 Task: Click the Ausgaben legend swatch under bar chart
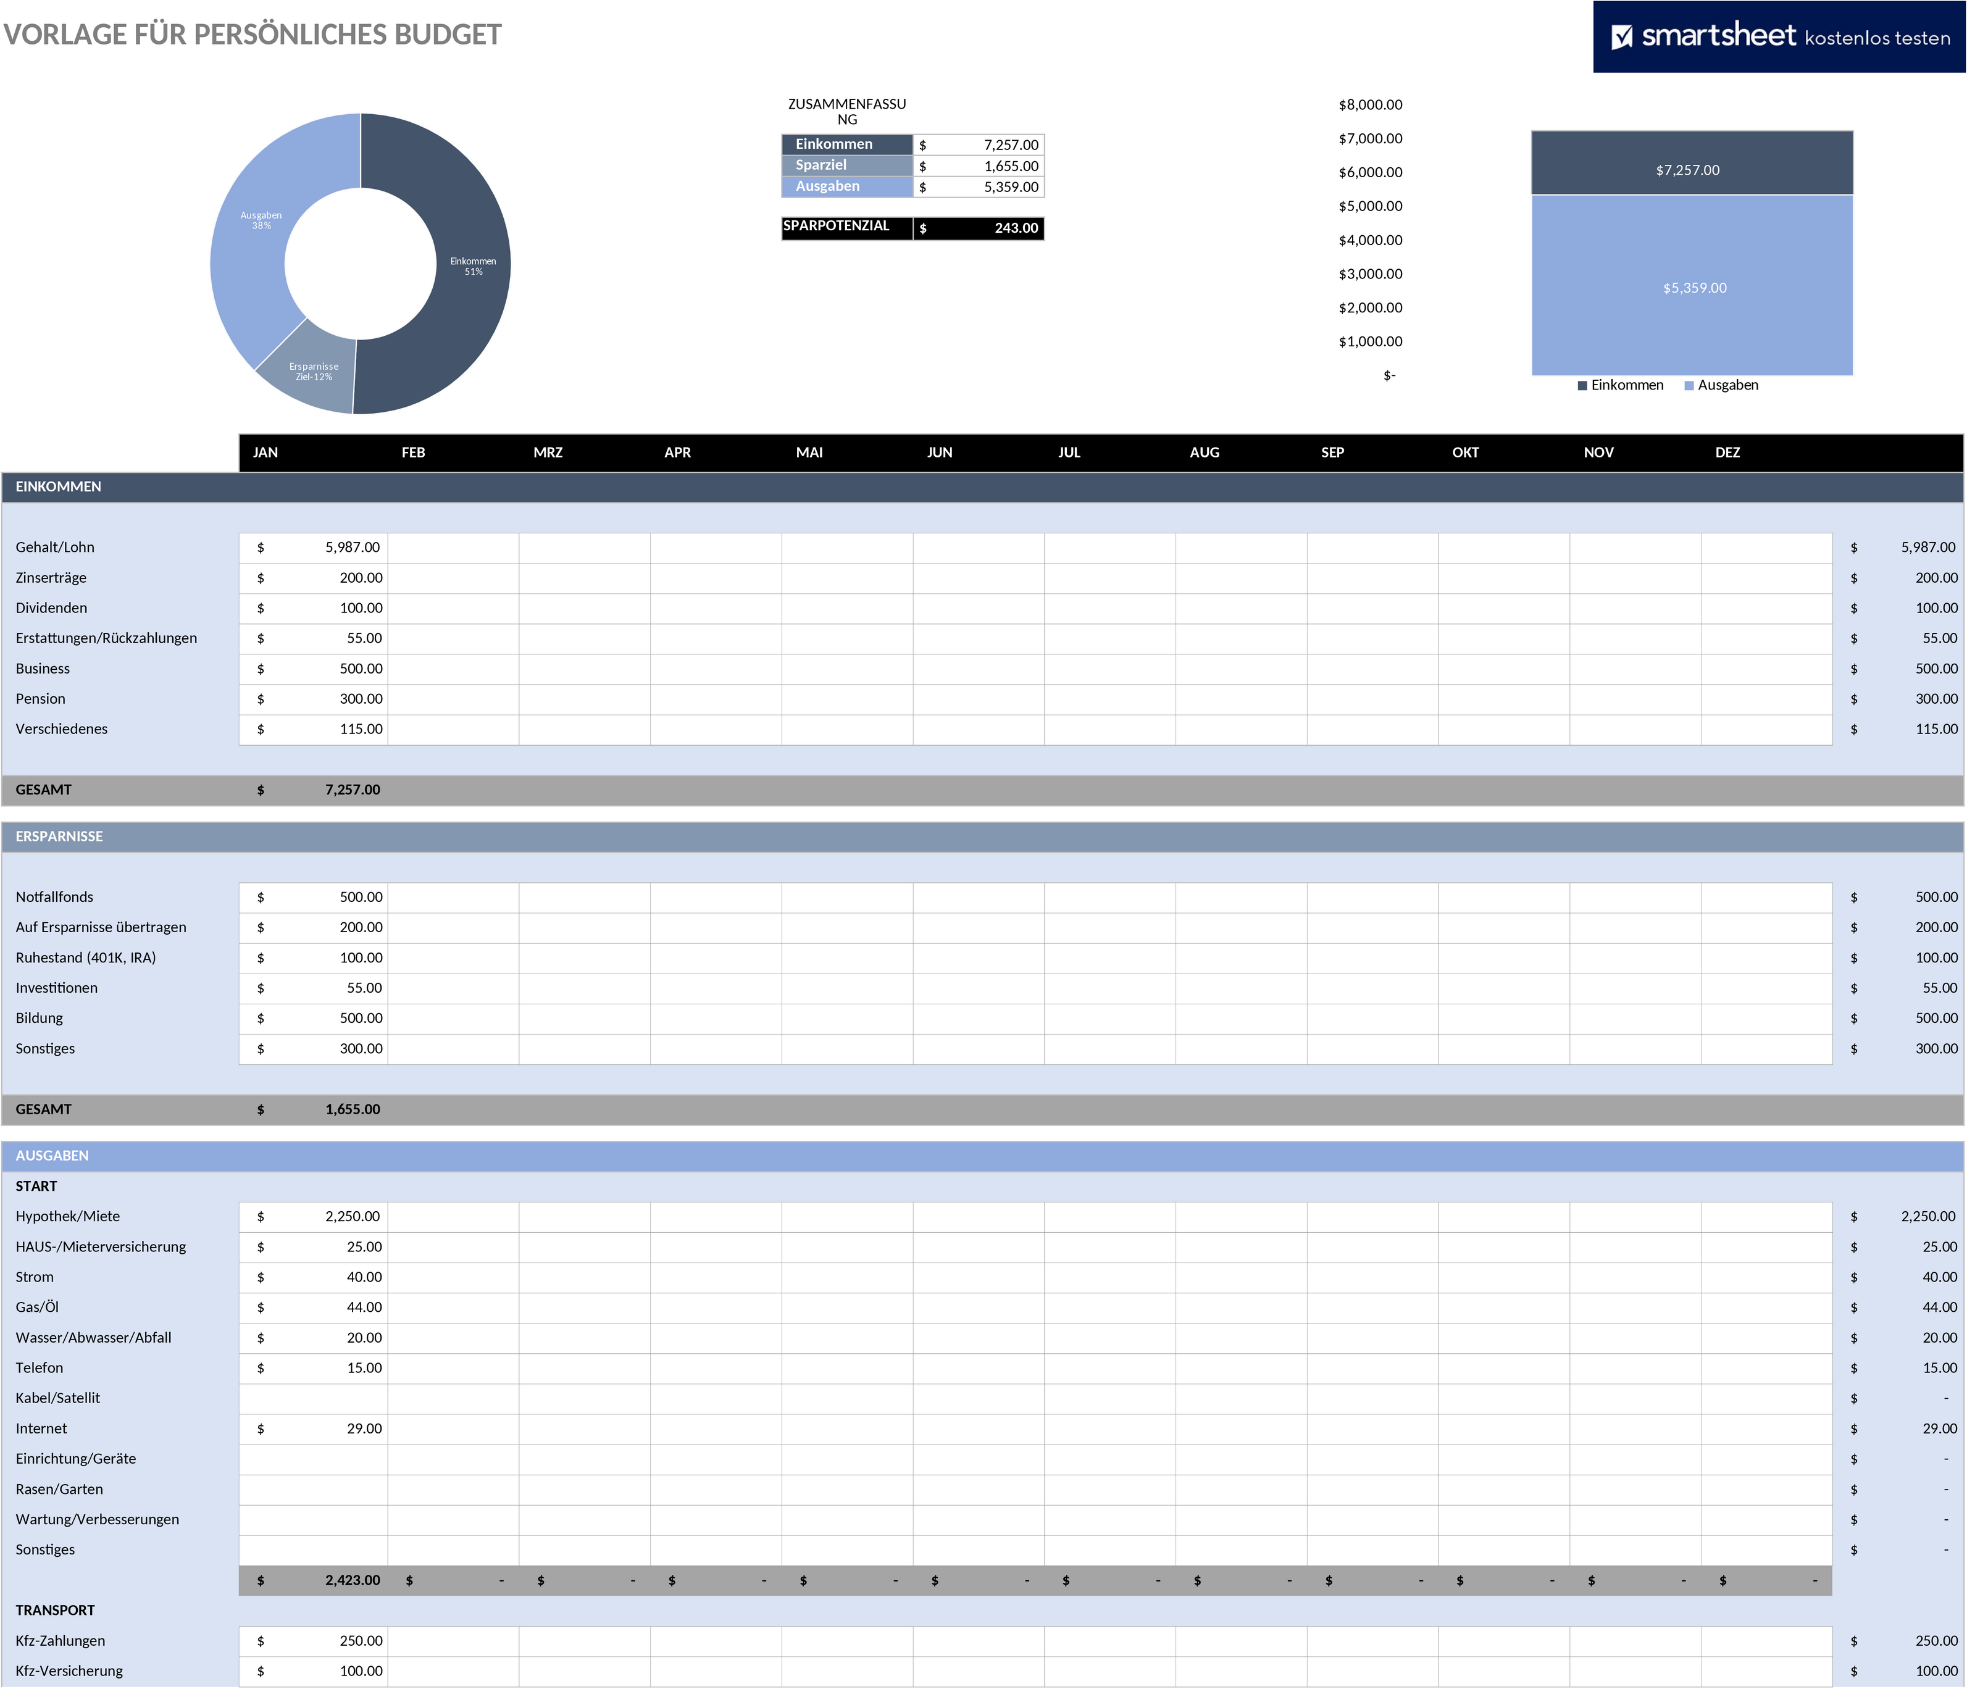(x=1689, y=385)
